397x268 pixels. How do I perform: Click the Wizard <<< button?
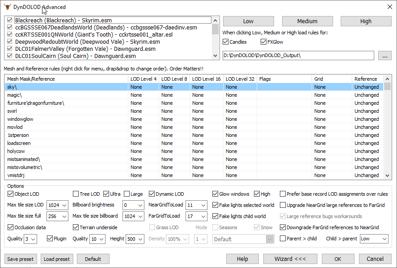(289, 259)
